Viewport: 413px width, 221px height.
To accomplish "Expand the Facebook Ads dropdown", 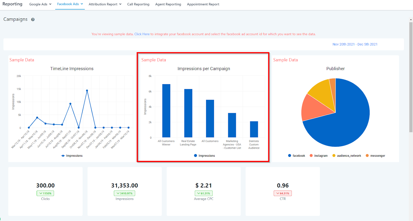I will 70,4.
